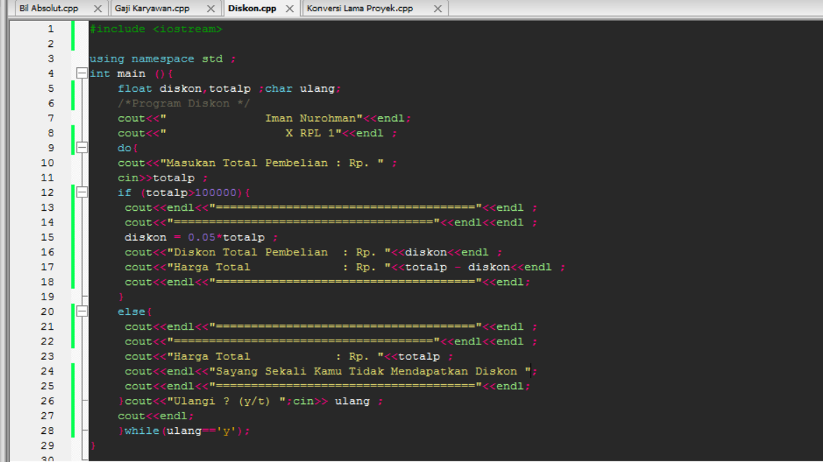Click line number 28 in the gutter
This screenshot has width=823, height=462.
[48, 430]
